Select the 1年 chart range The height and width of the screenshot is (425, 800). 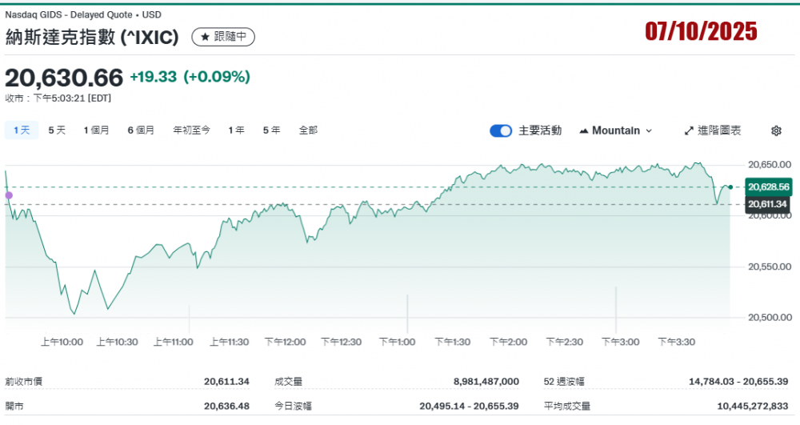coord(236,130)
